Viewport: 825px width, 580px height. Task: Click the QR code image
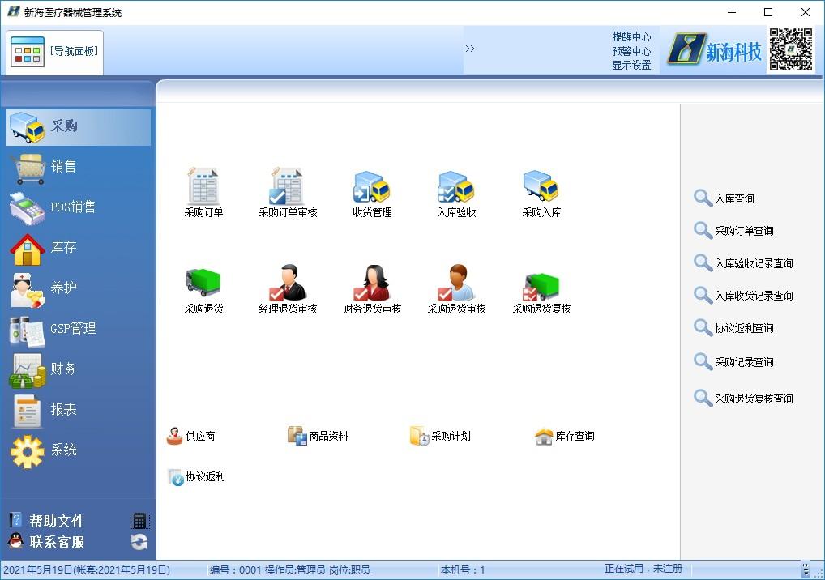[x=791, y=49]
